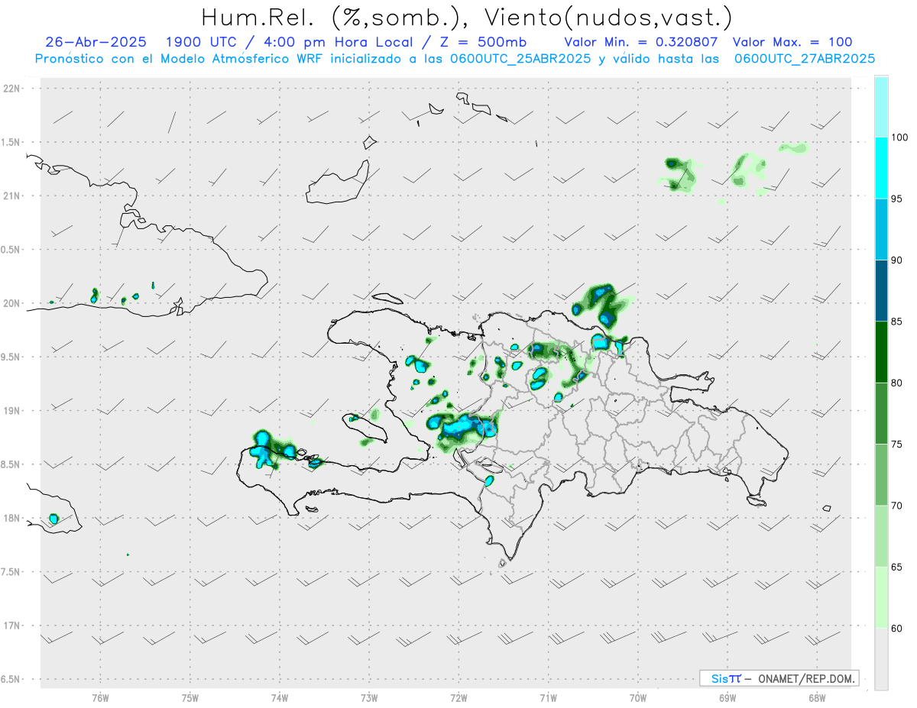The width and height of the screenshot is (917, 708).
Task: Click the latitude label '8.5N'
Action: (11, 464)
